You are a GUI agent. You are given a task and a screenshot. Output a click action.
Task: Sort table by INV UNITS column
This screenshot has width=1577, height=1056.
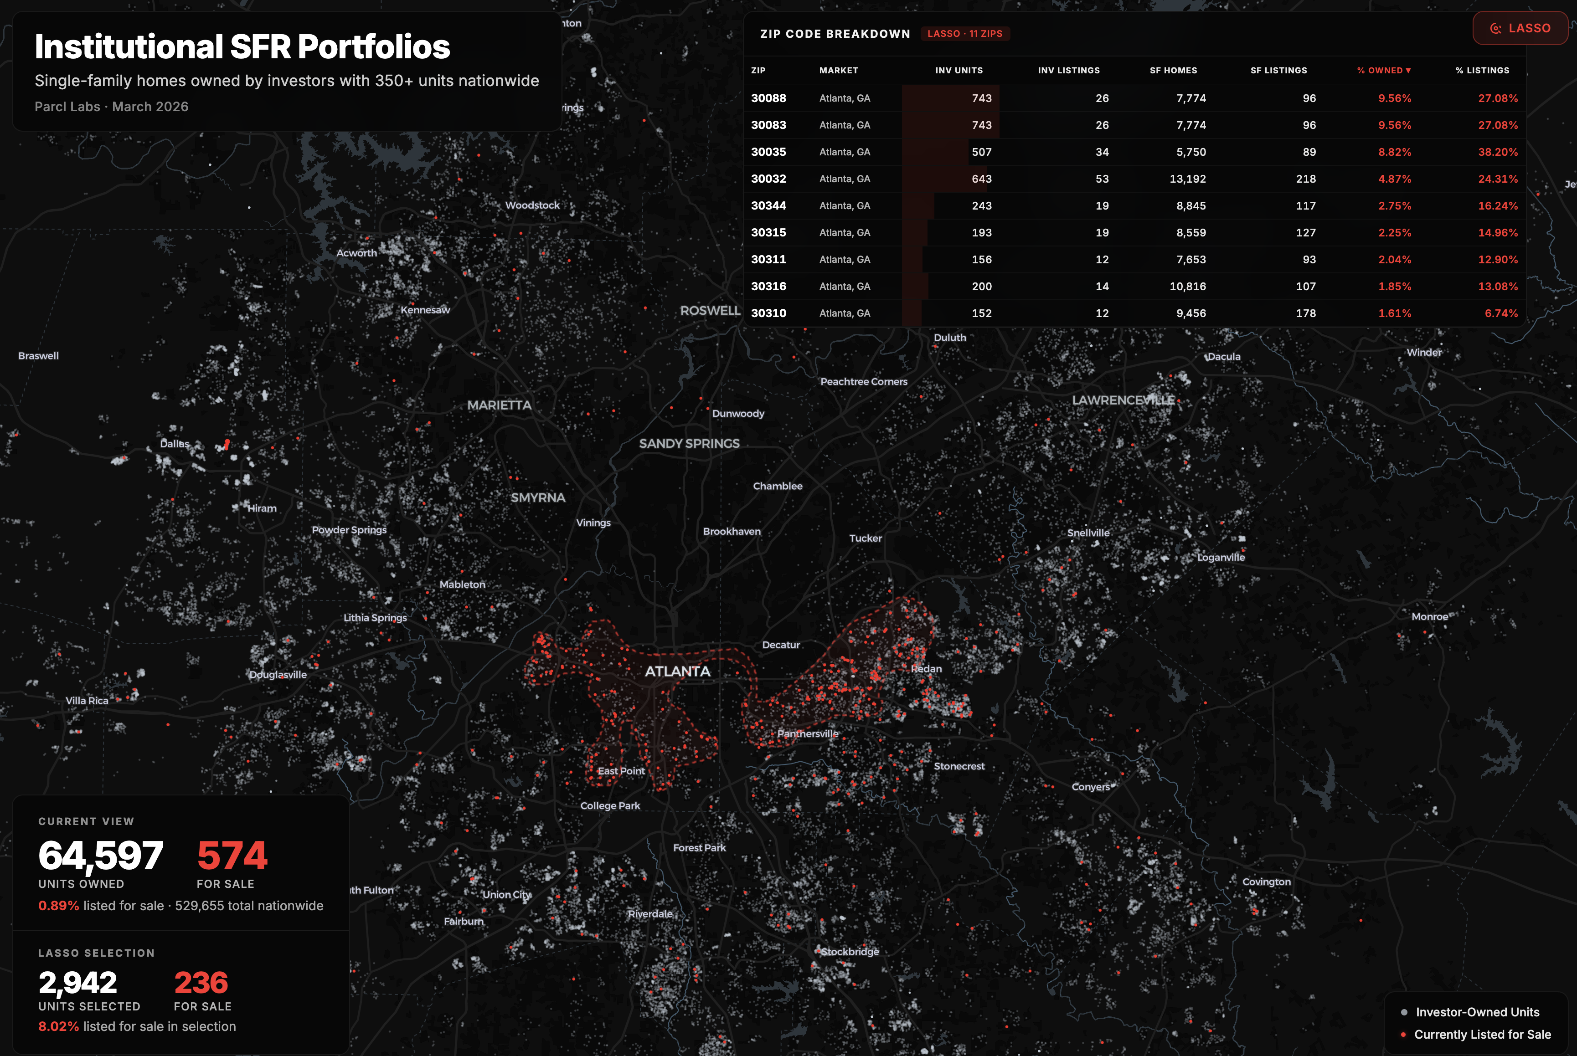[959, 70]
